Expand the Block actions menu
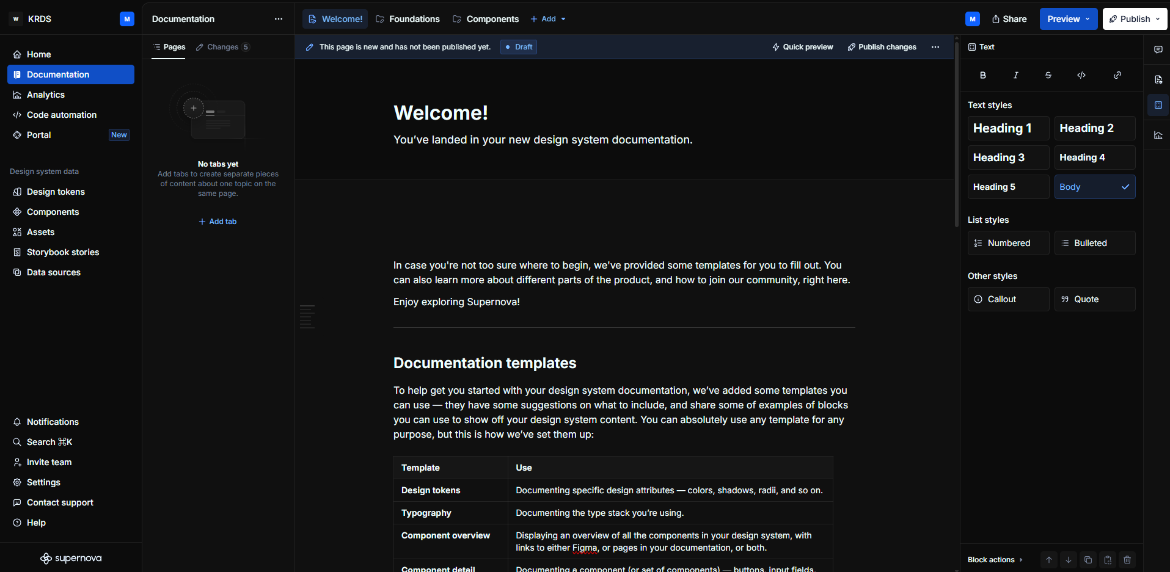1170x572 pixels. (995, 560)
